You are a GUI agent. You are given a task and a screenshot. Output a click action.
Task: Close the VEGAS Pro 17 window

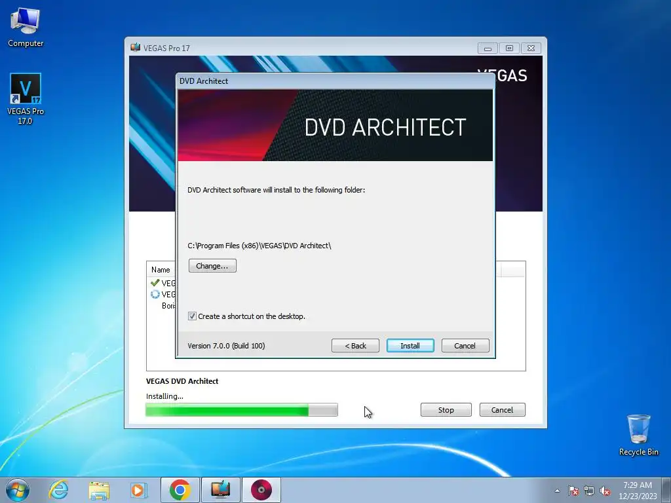click(531, 48)
